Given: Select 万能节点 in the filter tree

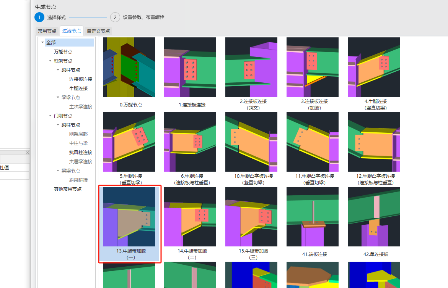Looking at the screenshot, I should (63, 51).
